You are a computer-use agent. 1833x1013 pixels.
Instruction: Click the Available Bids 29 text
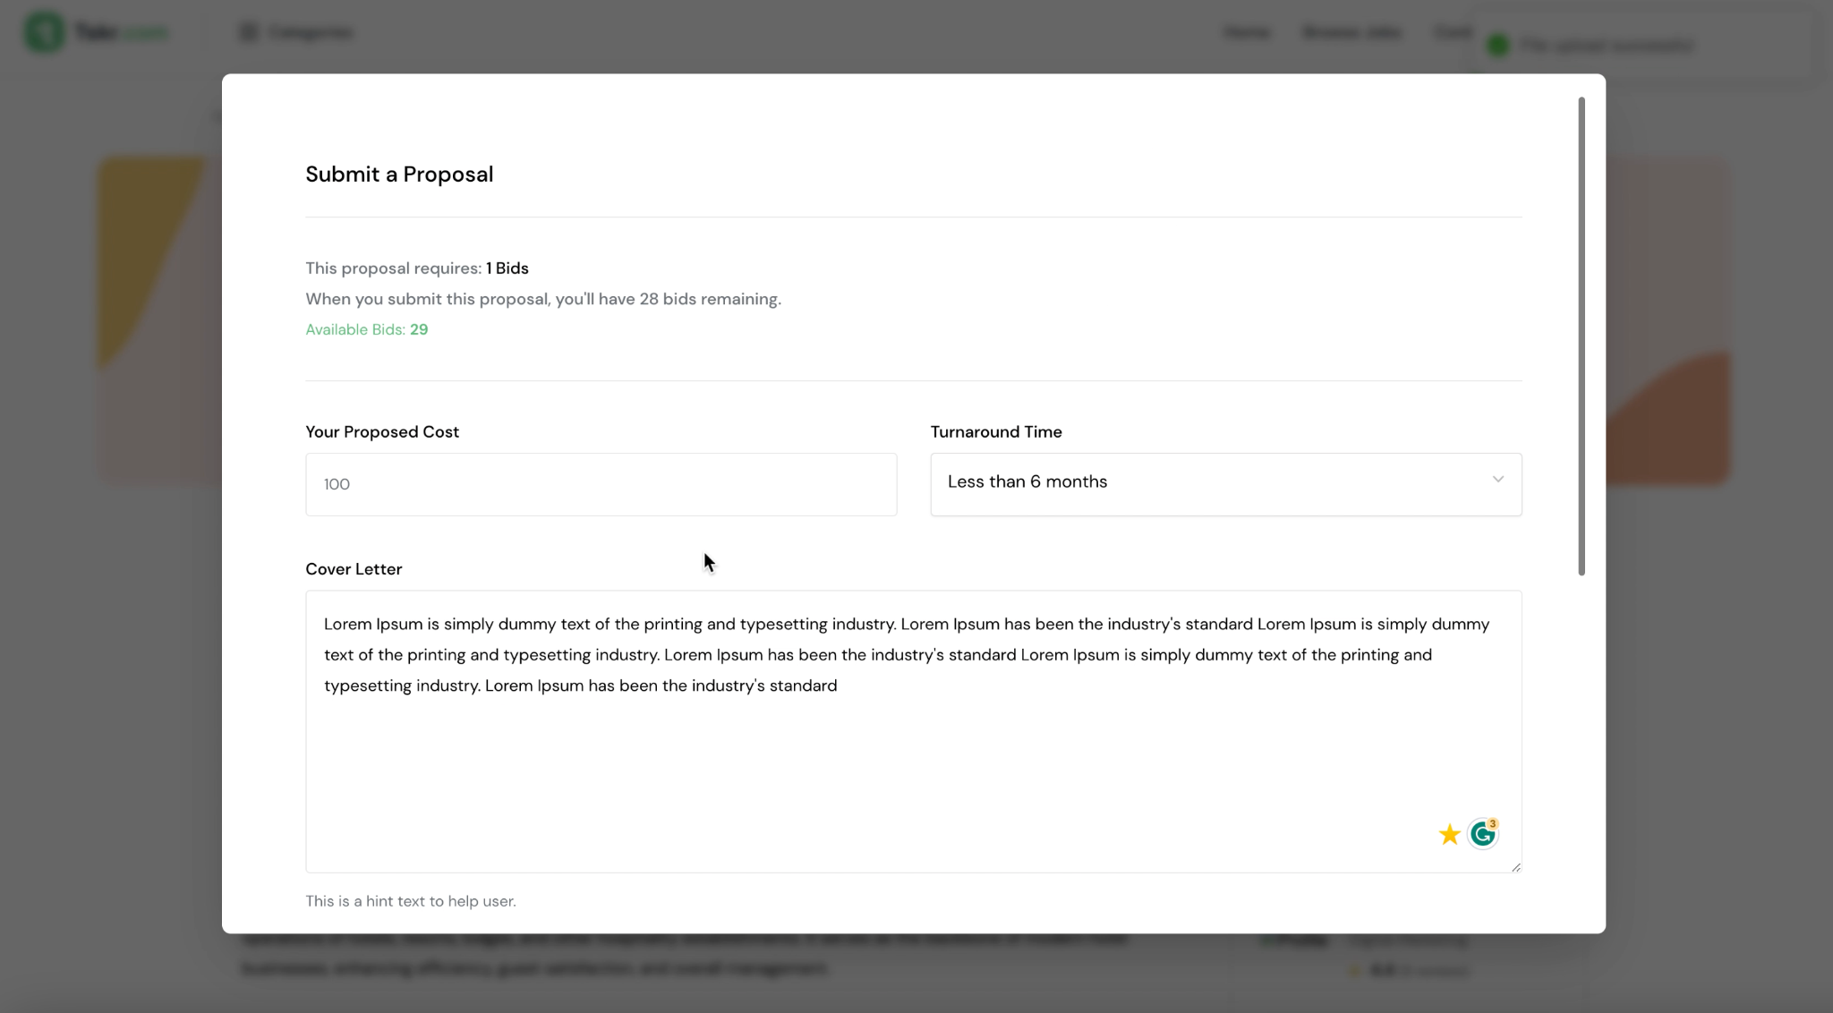pyautogui.click(x=367, y=329)
